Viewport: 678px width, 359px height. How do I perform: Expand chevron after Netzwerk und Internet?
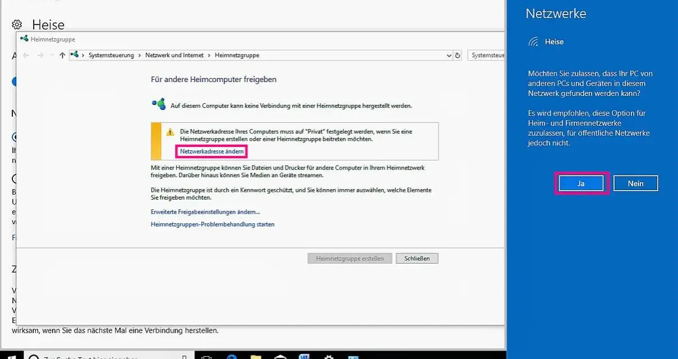pos(209,56)
